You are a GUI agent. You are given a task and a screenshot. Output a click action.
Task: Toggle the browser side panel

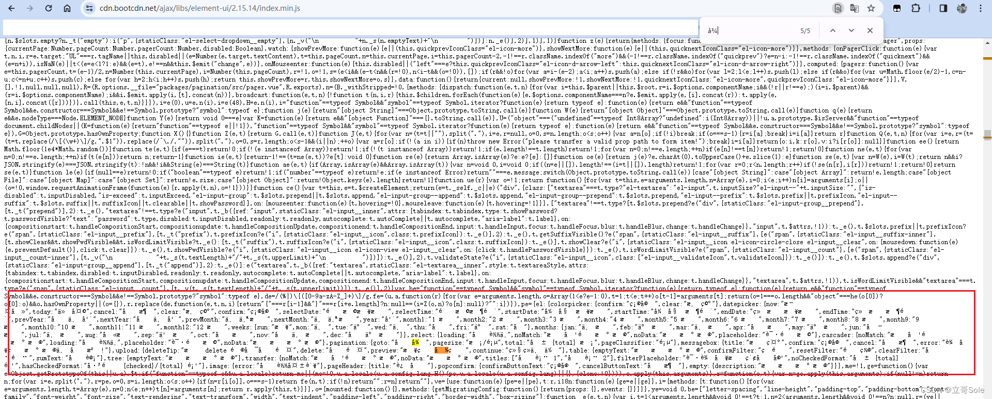(x=943, y=8)
